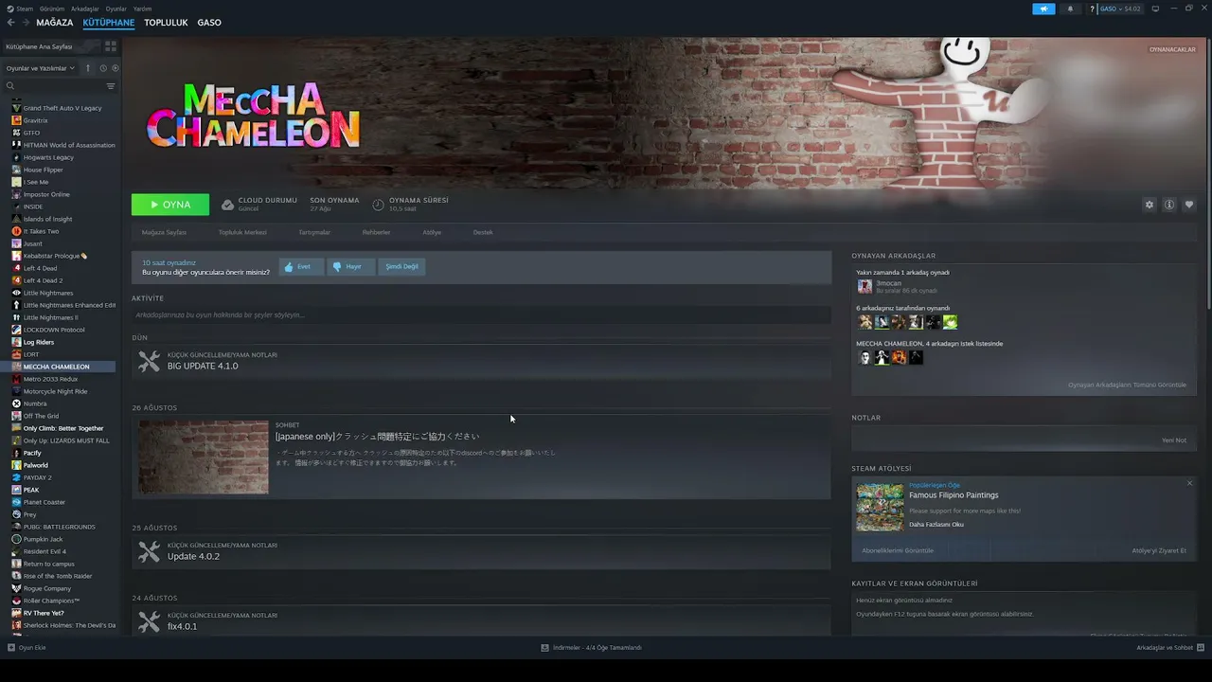
Task: Click the OYNANACAKLAR collection tag
Action: pos(1172,49)
